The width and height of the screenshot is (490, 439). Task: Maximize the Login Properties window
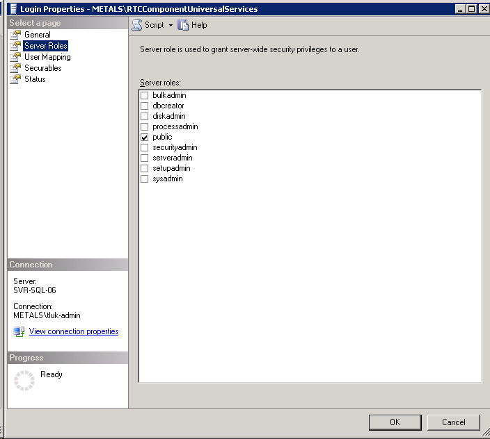pyautogui.click(x=472, y=9)
